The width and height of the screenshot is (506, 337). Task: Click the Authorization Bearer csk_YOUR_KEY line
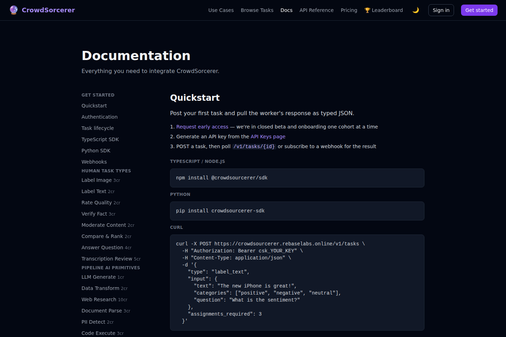tap(242, 251)
